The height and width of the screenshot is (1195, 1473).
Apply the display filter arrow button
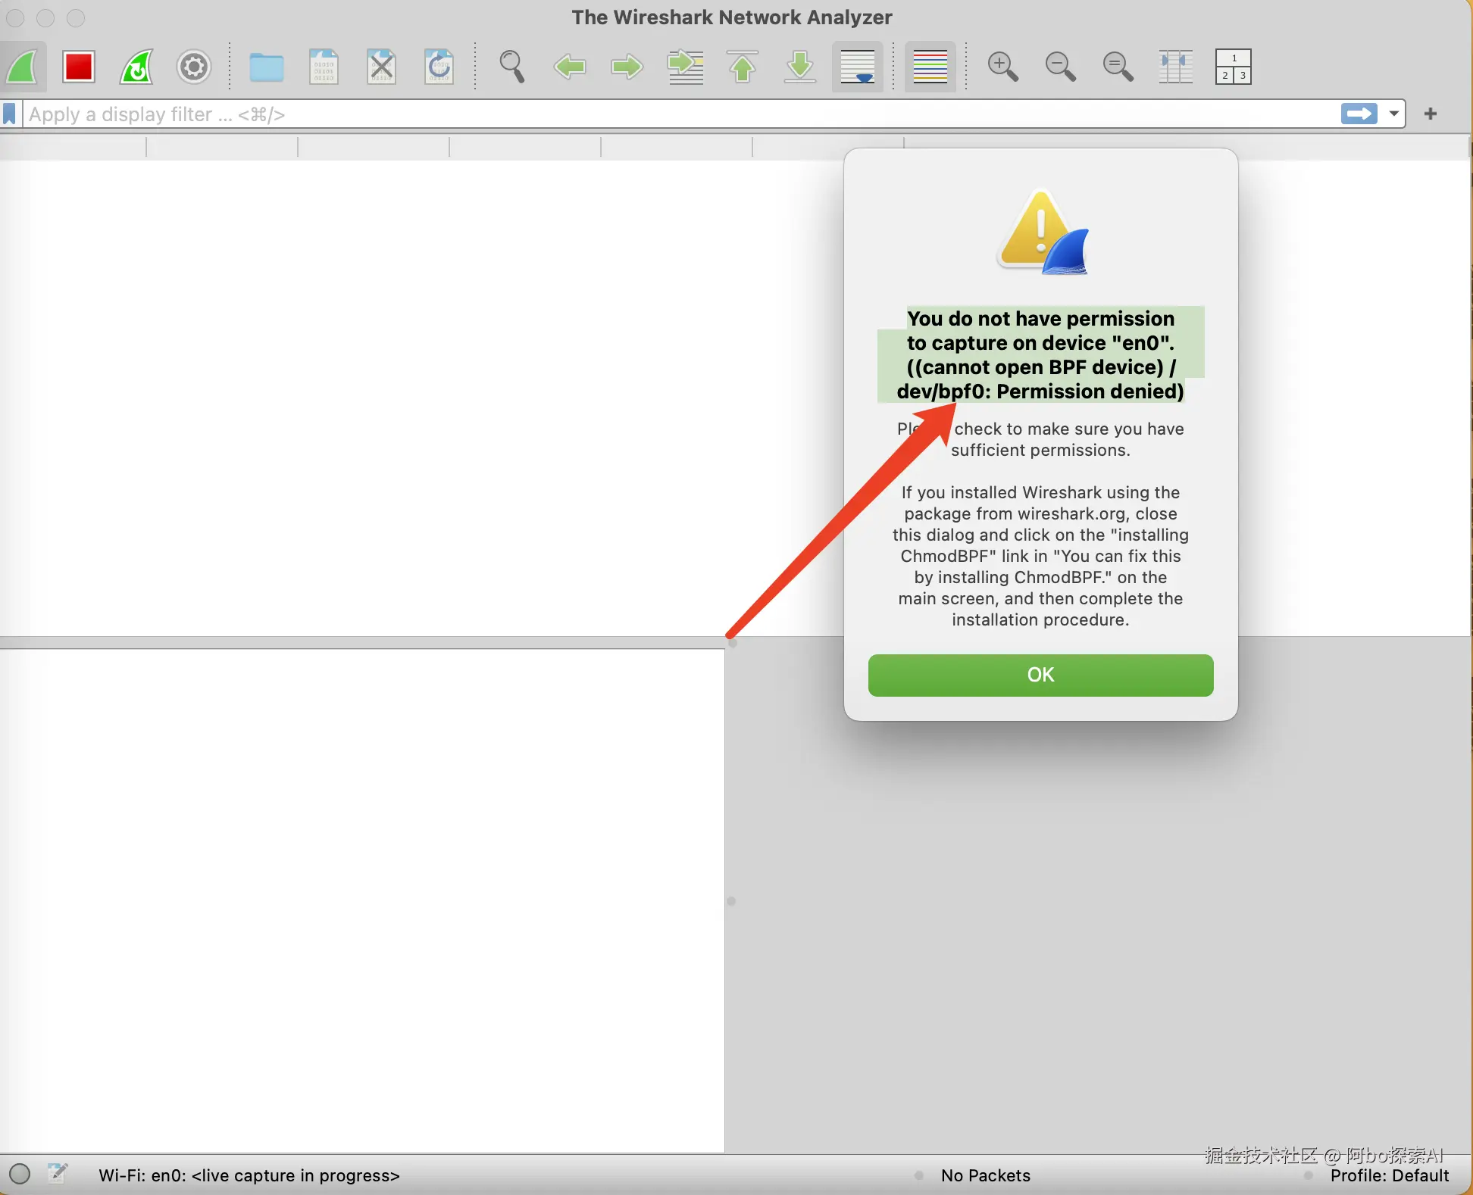1359,114
